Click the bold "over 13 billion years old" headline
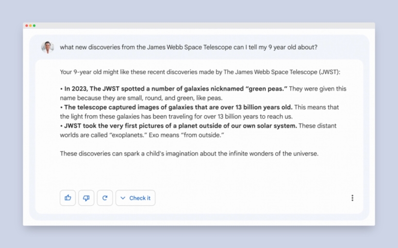The width and height of the screenshot is (398, 248). [x=178, y=107]
